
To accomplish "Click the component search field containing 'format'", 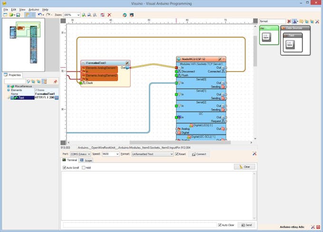I will tap(272, 21).
